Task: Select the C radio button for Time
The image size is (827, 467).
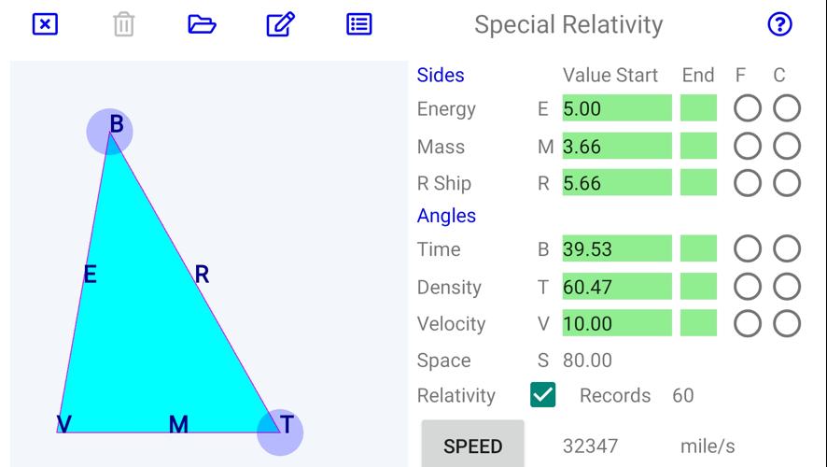Action: tap(787, 248)
